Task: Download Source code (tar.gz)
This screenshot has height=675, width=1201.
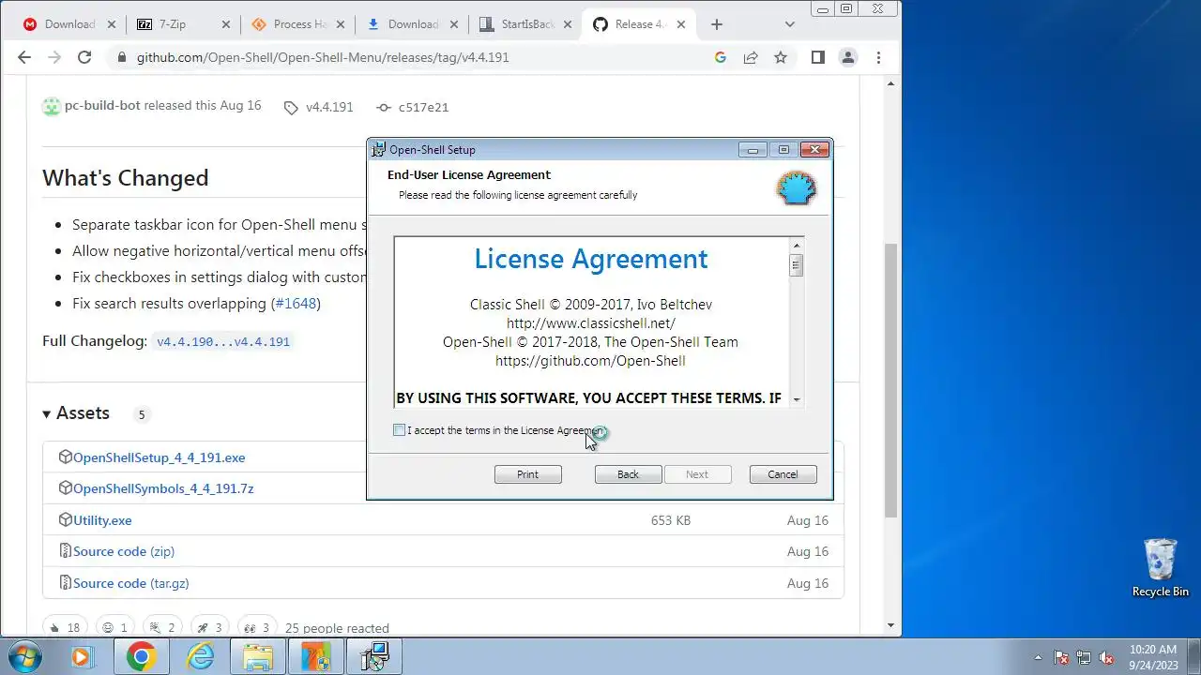Action: click(131, 583)
